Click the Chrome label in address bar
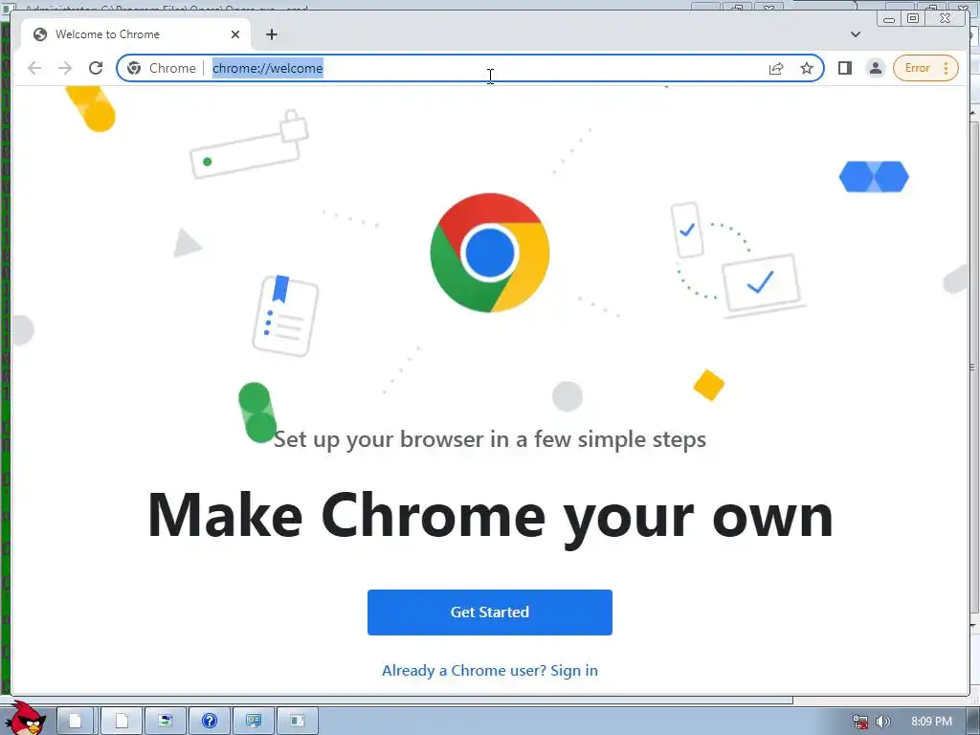This screenshot has height=735, width=980. [172, 68]
